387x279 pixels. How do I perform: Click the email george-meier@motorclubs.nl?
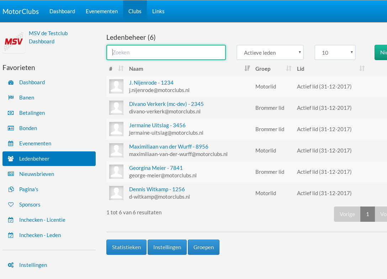click(x=163, y=176)
